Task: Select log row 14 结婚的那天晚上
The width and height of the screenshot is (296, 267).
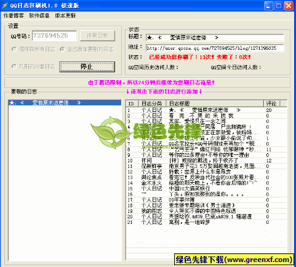Action: [x=206, y=183]
